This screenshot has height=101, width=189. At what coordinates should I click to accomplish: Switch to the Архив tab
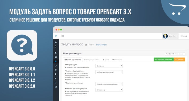[x=106, y=60]
